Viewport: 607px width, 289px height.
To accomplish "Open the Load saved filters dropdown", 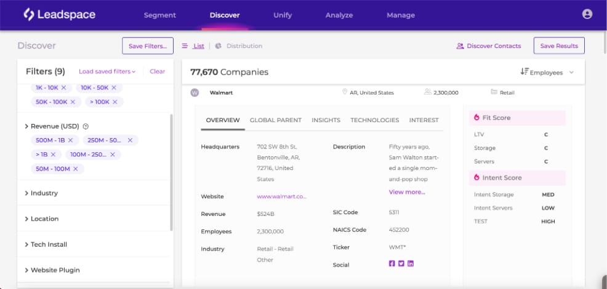I will tap(107, 71).
